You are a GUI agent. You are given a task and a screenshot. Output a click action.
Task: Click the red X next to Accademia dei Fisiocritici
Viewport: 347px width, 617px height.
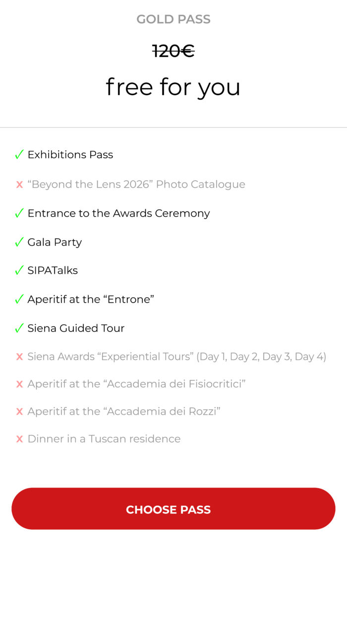tap(19, 384)
